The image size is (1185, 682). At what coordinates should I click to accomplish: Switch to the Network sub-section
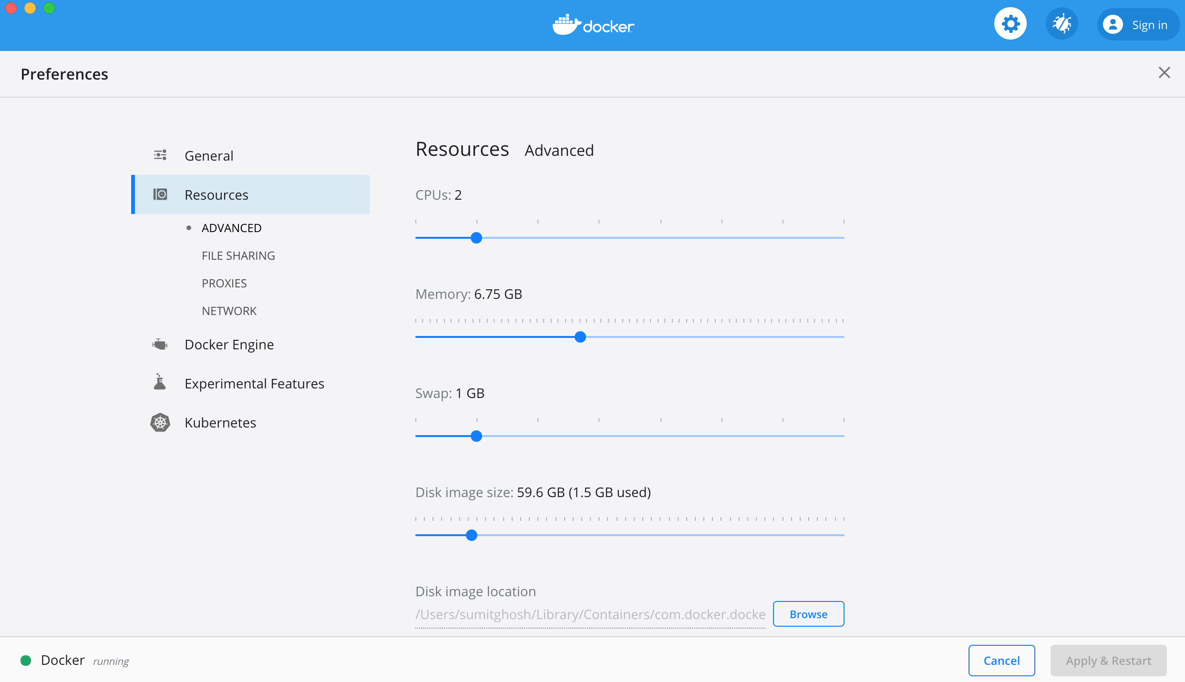coord(229,311)
